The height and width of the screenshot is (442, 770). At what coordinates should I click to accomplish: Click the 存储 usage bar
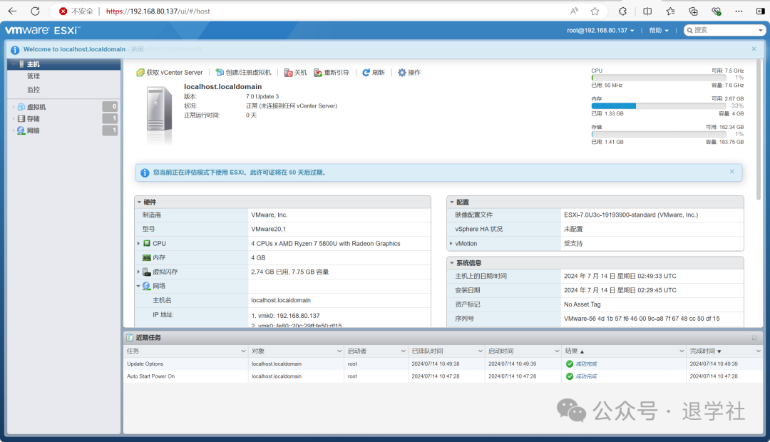[x=659, y=134]
